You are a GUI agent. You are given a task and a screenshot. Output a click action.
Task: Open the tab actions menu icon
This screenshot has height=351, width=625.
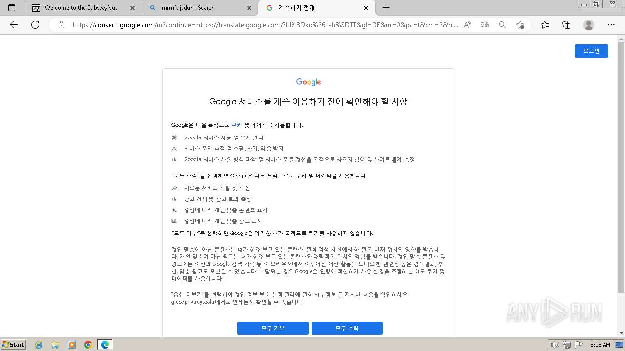12,8
